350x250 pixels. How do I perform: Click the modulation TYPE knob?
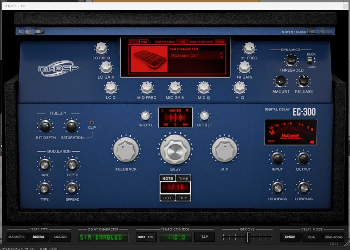click(x=44, y=188)
